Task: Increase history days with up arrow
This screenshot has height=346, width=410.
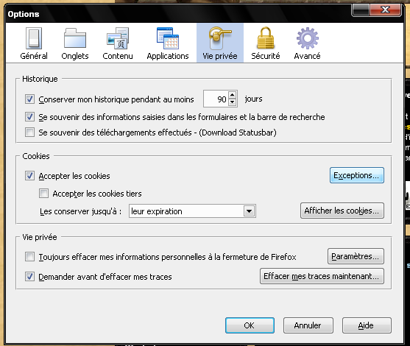Action: (x=232, y=95)
